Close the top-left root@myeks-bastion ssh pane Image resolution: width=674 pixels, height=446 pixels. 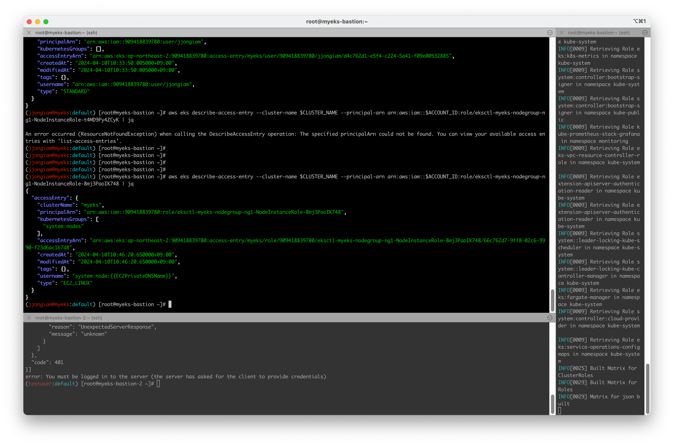point(29,33)
